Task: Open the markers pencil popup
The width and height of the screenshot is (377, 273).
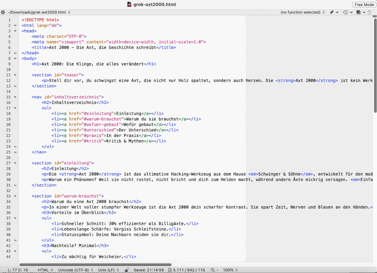Action: pyautogui.click(x=332, y=12)
